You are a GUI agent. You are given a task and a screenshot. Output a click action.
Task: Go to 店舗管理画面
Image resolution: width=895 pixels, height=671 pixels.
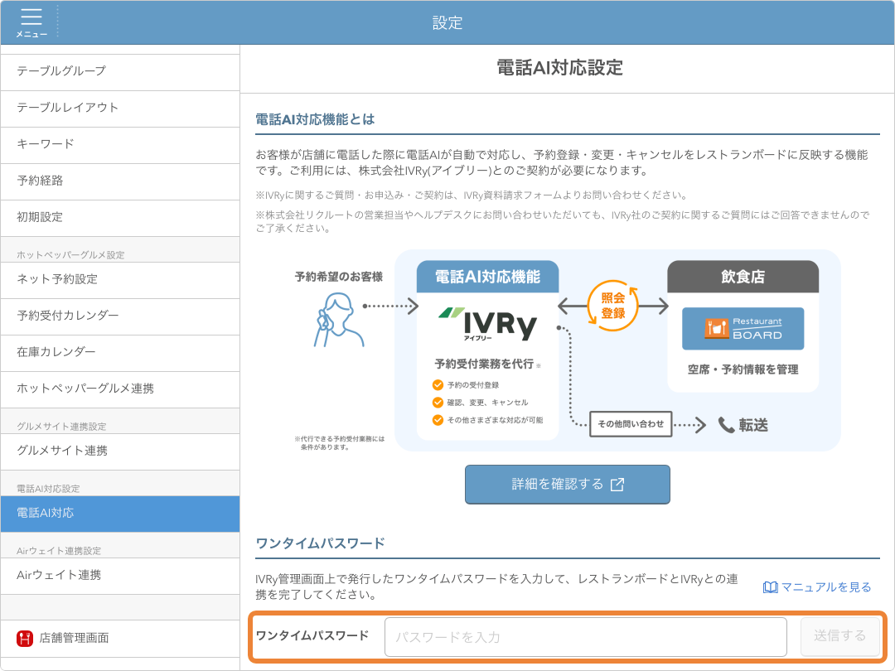(x=120, y=639)
